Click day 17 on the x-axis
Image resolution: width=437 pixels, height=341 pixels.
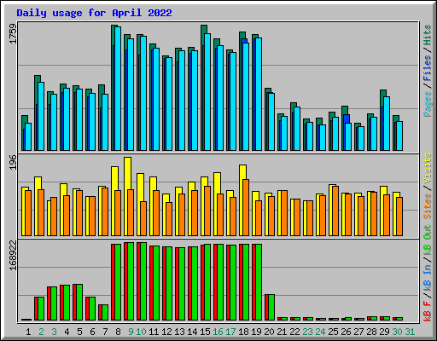(230, 332)
